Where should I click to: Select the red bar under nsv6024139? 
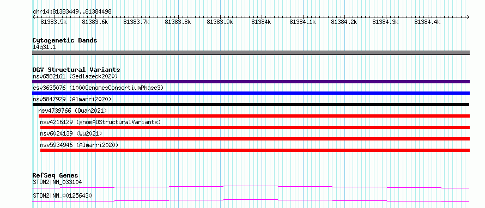tap(255, 139)
